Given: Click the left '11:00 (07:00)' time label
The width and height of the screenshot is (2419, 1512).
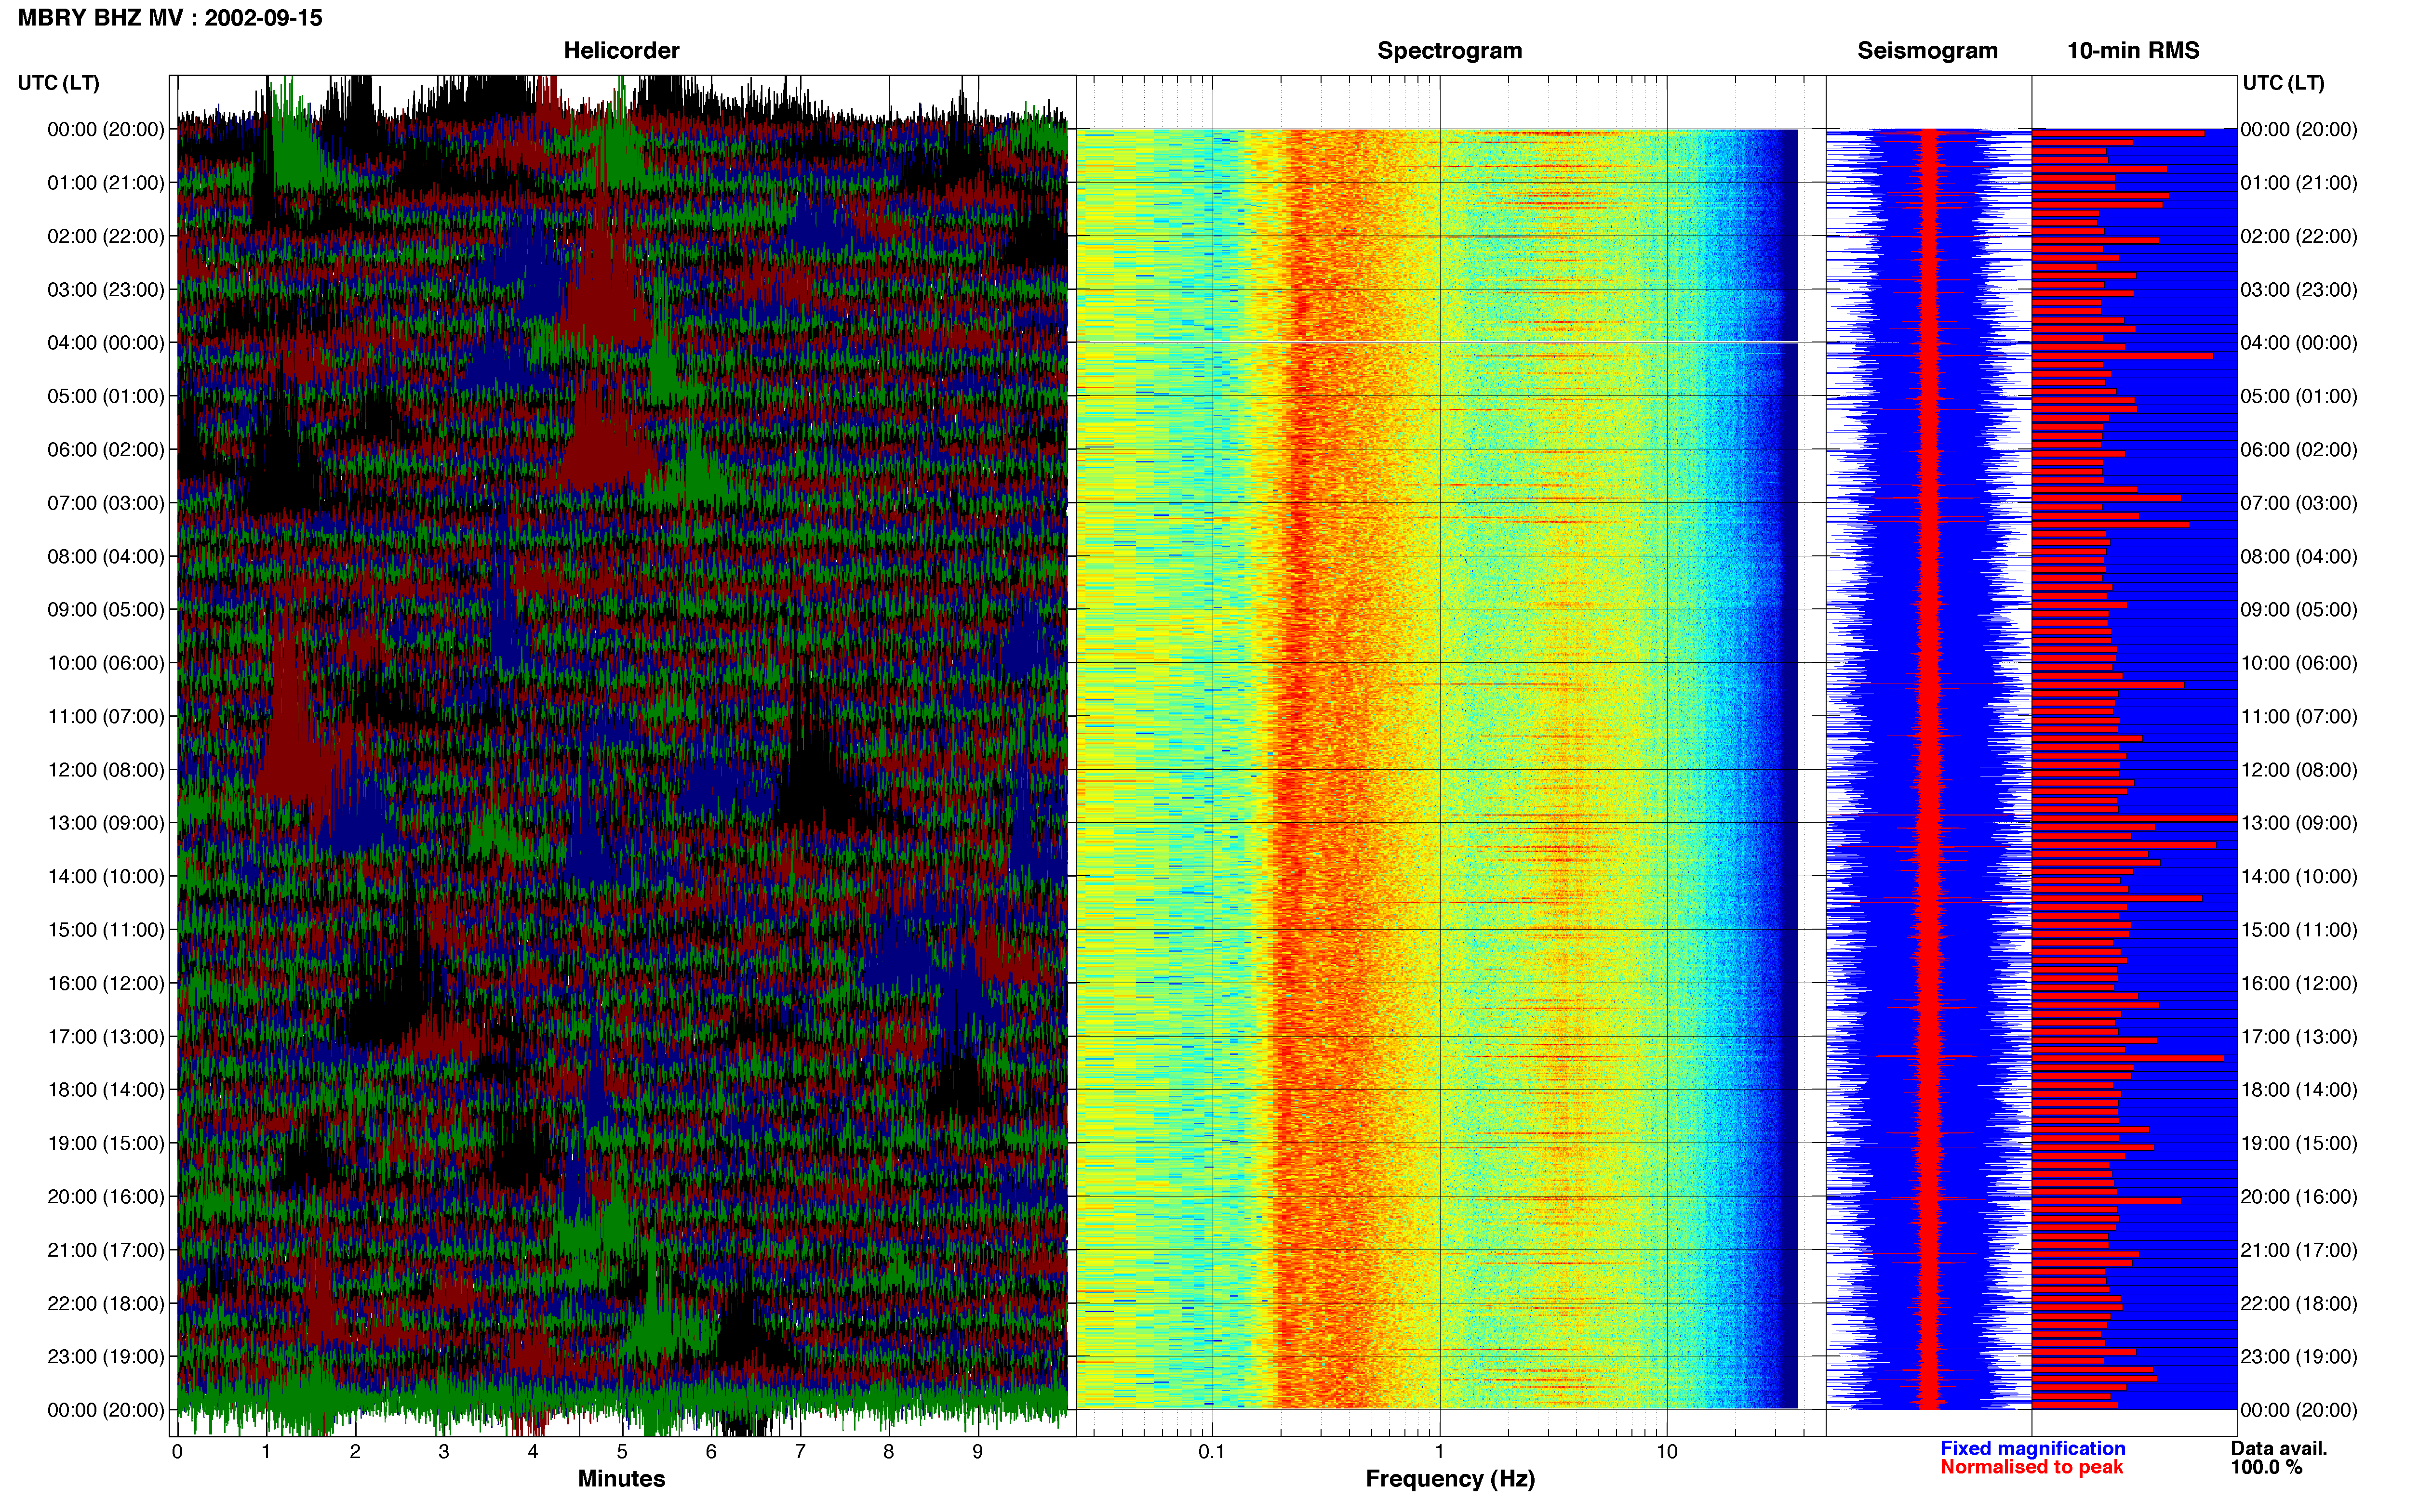Looking at the screenshot, I should 106,716.
